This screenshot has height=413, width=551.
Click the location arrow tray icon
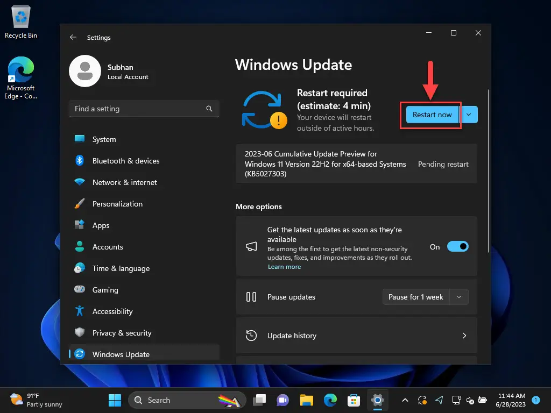click(x=439, y=400)
